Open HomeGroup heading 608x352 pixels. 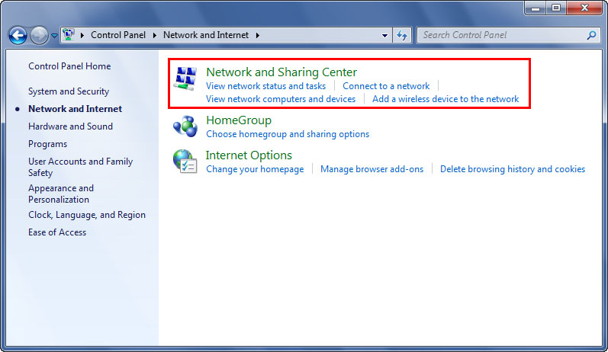click(x=239, y=120)
